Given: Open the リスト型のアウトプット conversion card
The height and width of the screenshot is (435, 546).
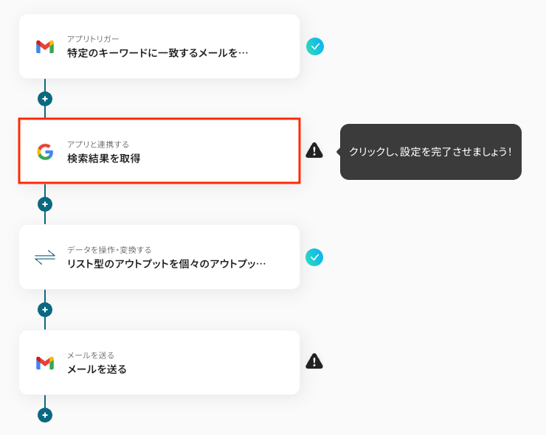Looking at the screenshot, I should point(166,264).
